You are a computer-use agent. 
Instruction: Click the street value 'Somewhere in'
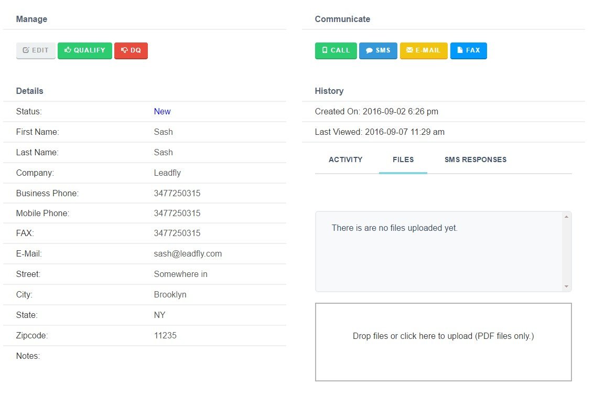181,274
